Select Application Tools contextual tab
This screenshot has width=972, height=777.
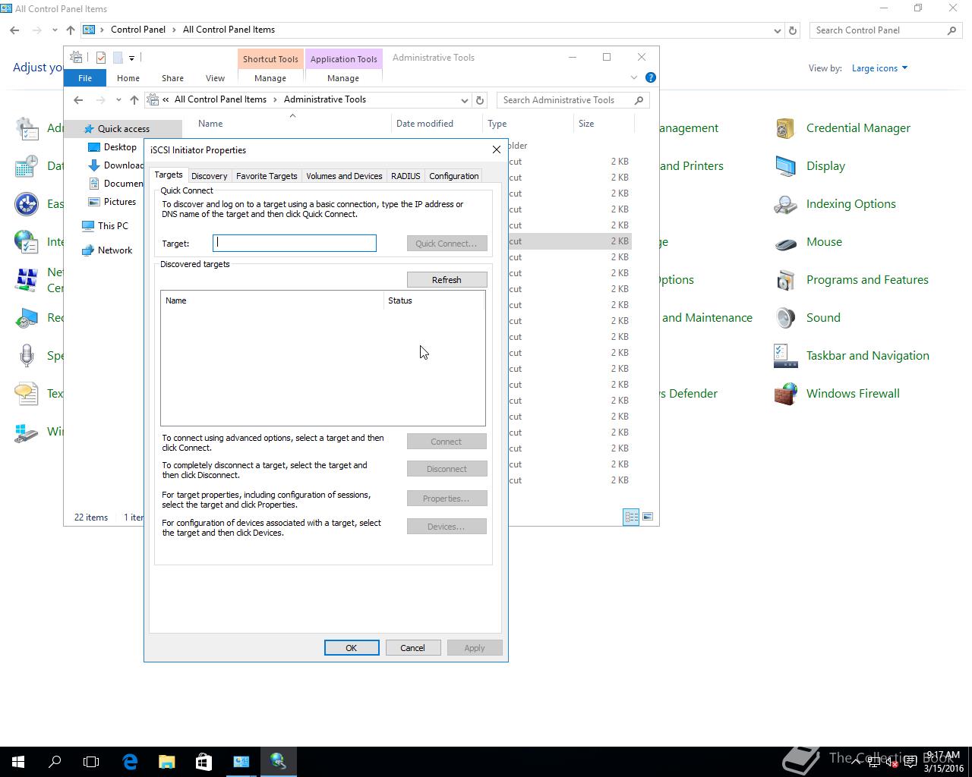[343, 59]
